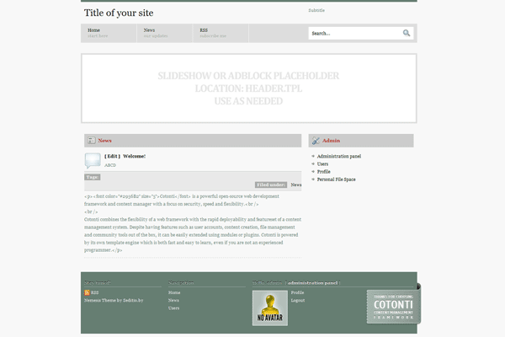Open the Home tab in navigation bar
This screenshot has width=505, height=337.
point(93,30)
